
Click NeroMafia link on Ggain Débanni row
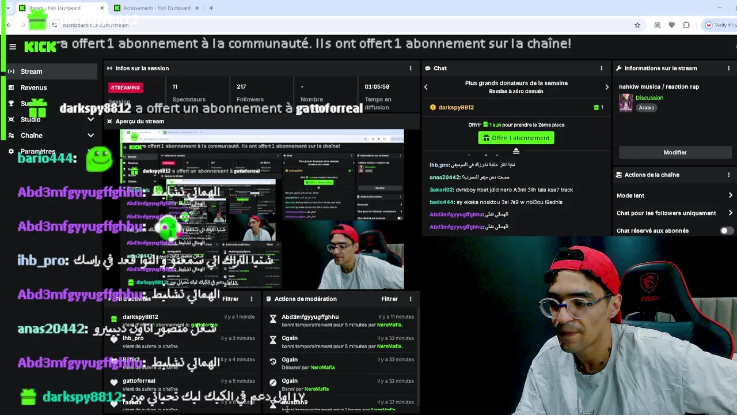[322, 367]
